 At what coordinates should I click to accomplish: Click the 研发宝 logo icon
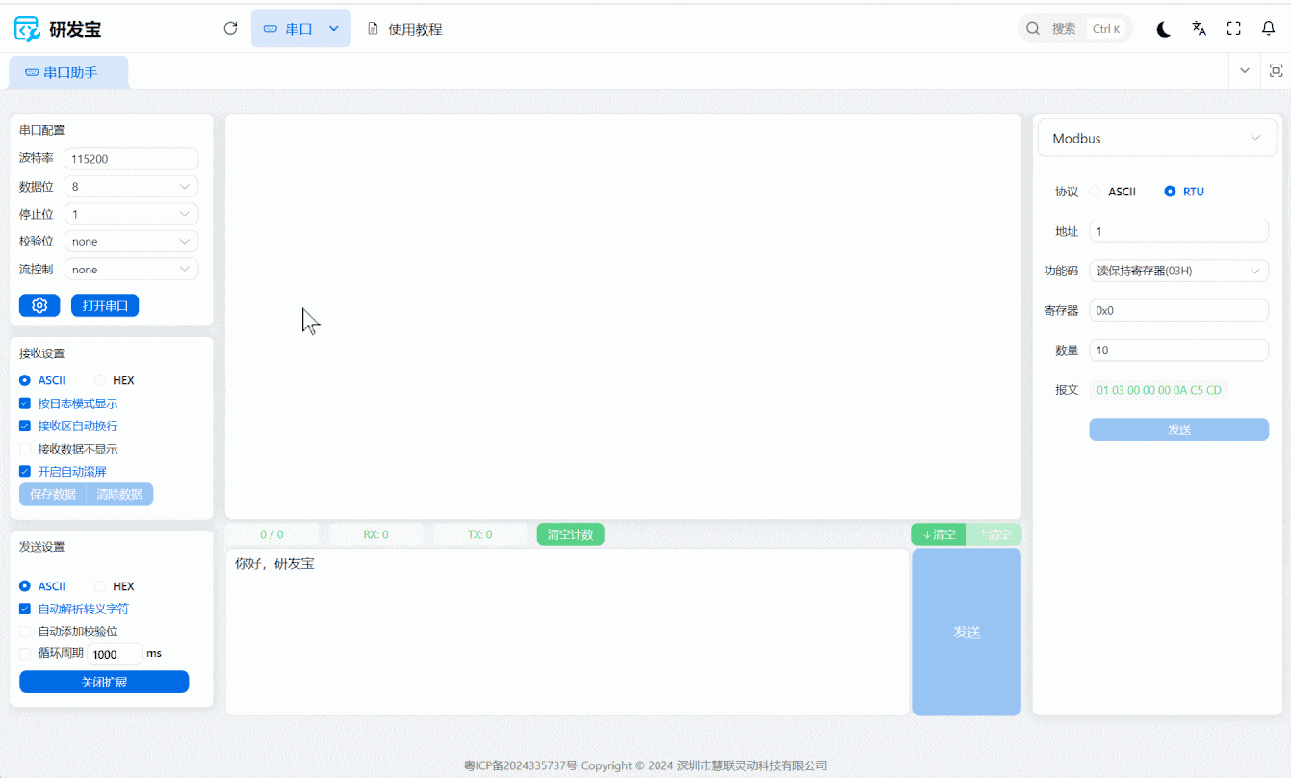tap(27, 29)
